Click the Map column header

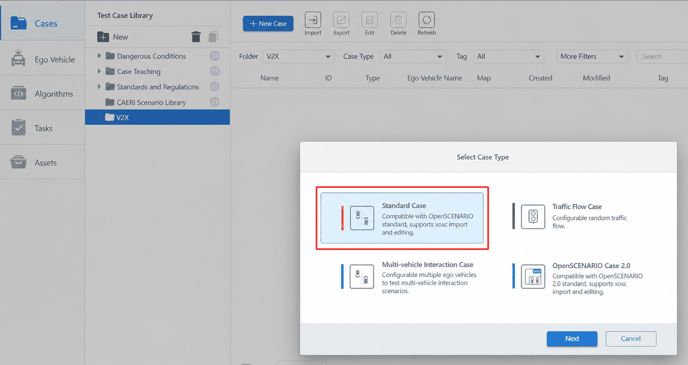click(x=484, y=78)
